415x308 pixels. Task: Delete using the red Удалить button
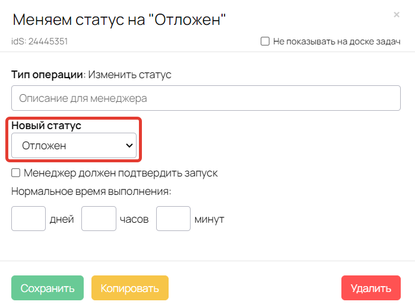(x=371, y=288)
